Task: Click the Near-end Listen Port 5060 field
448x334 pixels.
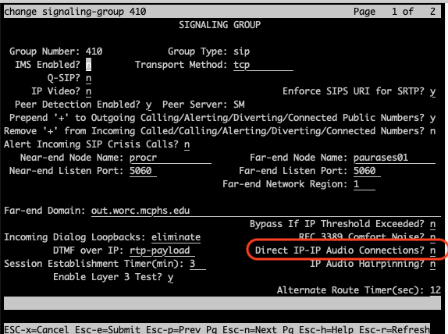Action: [x=143, y=171]
